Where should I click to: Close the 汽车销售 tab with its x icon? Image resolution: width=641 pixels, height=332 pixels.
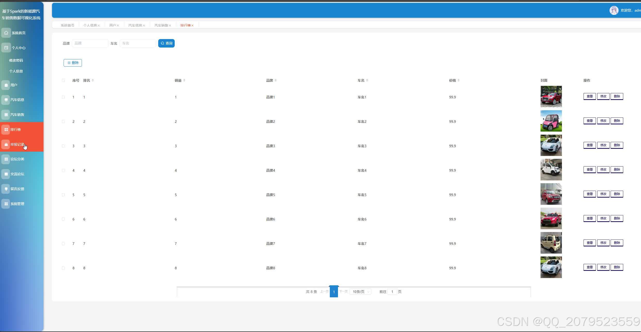pyautogui.click(x=170, y=25)
